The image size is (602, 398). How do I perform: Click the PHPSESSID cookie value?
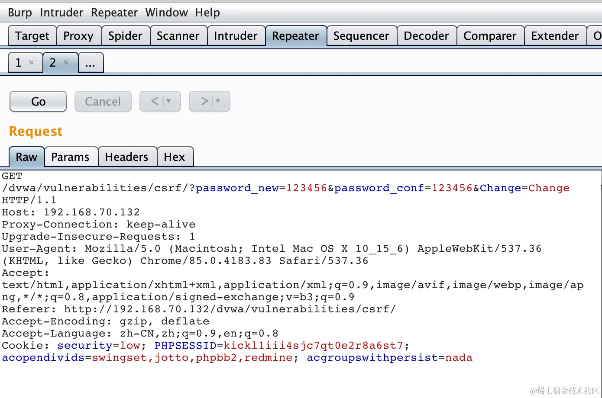point(314,346)
